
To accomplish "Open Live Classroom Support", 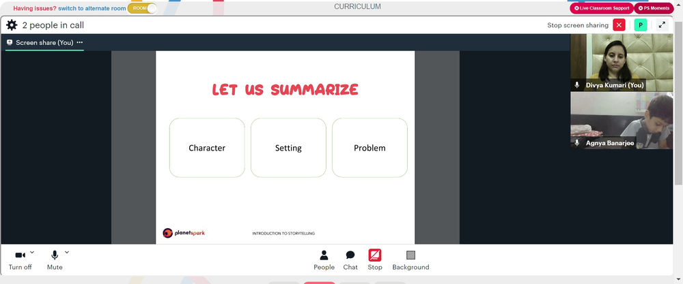I will pyautogui.click(x=602, y=8).
